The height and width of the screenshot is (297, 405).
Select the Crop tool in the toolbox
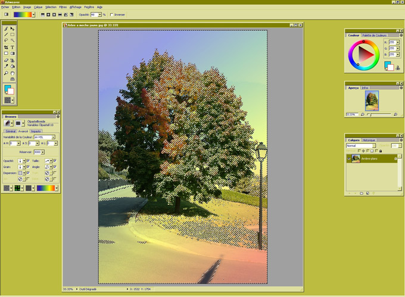tap(7, 48)
